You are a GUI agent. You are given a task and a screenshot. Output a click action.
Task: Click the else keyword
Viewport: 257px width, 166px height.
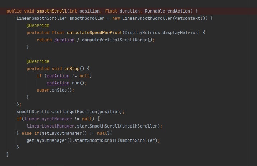[x=27, y=133]
